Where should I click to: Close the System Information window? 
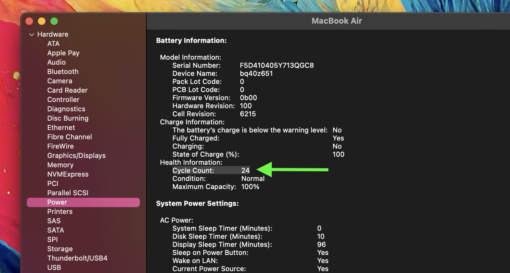(x=29, y=21)
